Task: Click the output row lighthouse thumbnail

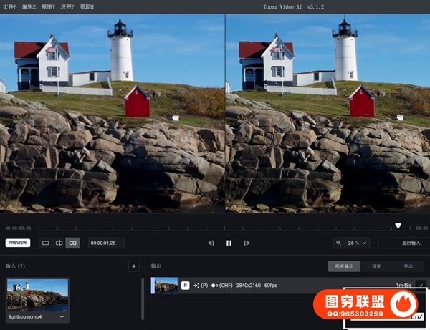Action: click(x=166, y=285)
